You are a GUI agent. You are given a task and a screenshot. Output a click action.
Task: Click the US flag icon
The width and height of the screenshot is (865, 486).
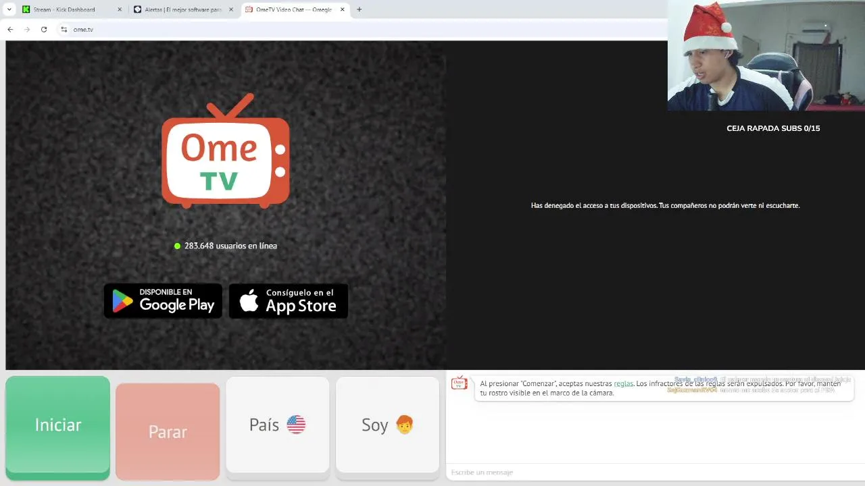click(x=296, y=425)
